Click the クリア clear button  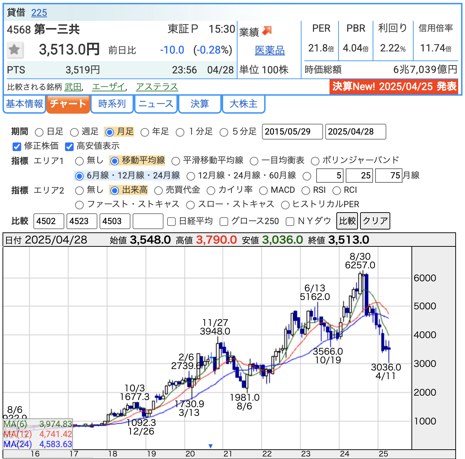pos(375,221)
